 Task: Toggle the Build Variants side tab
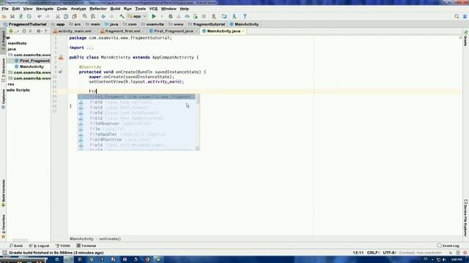click(3, 193)
